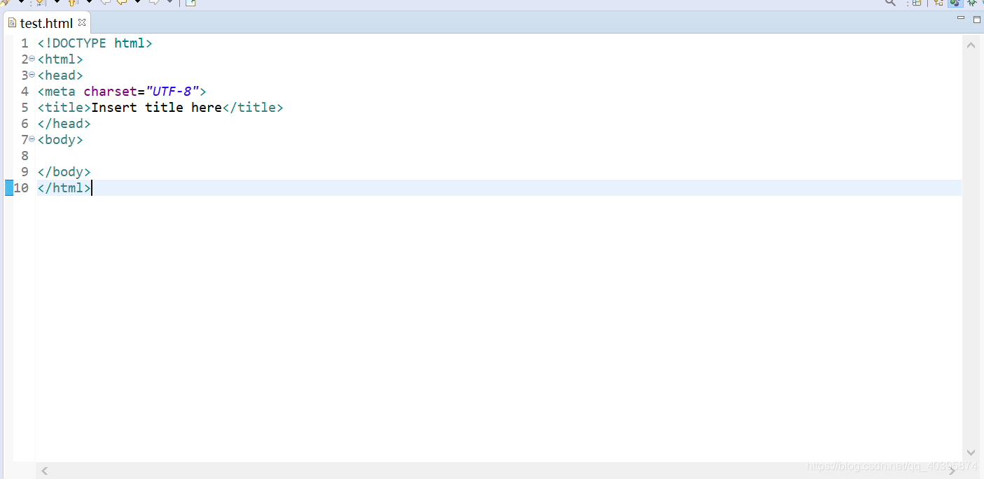The height and width of the screenshot is (479, 984).
Task: Click the Forward navigation arrow
Action: (154, 2)
